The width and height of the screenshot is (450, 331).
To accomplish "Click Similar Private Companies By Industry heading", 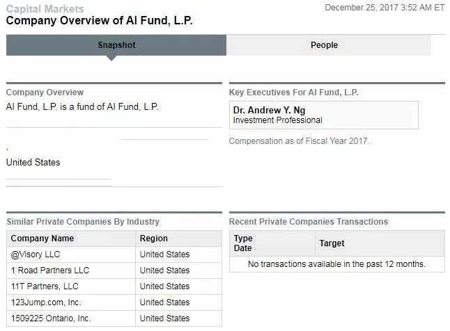I will coord(83,222).
